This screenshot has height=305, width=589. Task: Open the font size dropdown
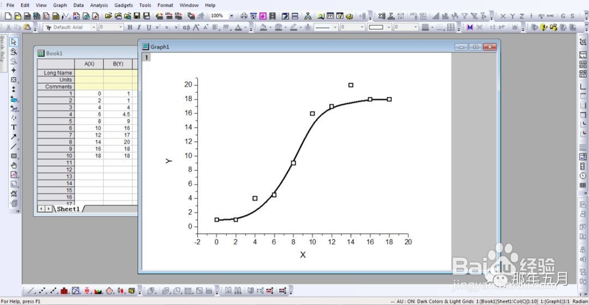click(121, 28)
